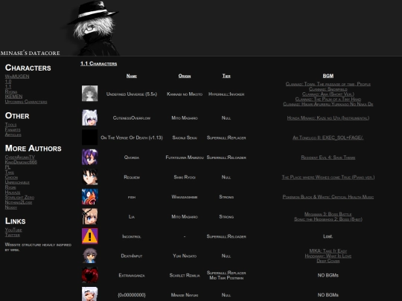Select the {0x00000000} character portrait
This screenshot has width=402, height=301.
coord(90,294)
